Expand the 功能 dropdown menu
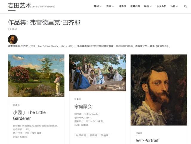 click(x=174, y=6)
